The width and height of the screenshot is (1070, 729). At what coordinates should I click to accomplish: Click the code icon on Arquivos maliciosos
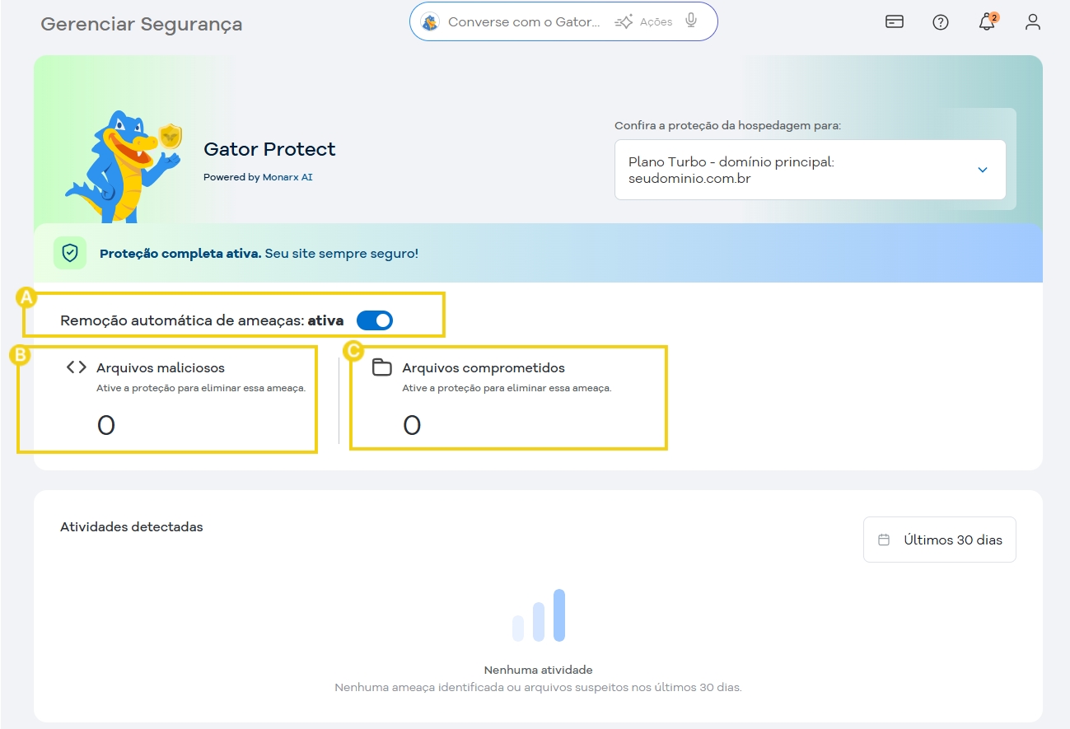pyautogui.click(x=74, y=367)
